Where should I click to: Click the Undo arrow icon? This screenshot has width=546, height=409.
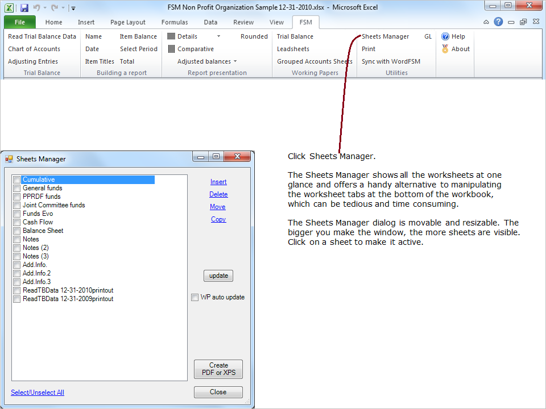37,8
